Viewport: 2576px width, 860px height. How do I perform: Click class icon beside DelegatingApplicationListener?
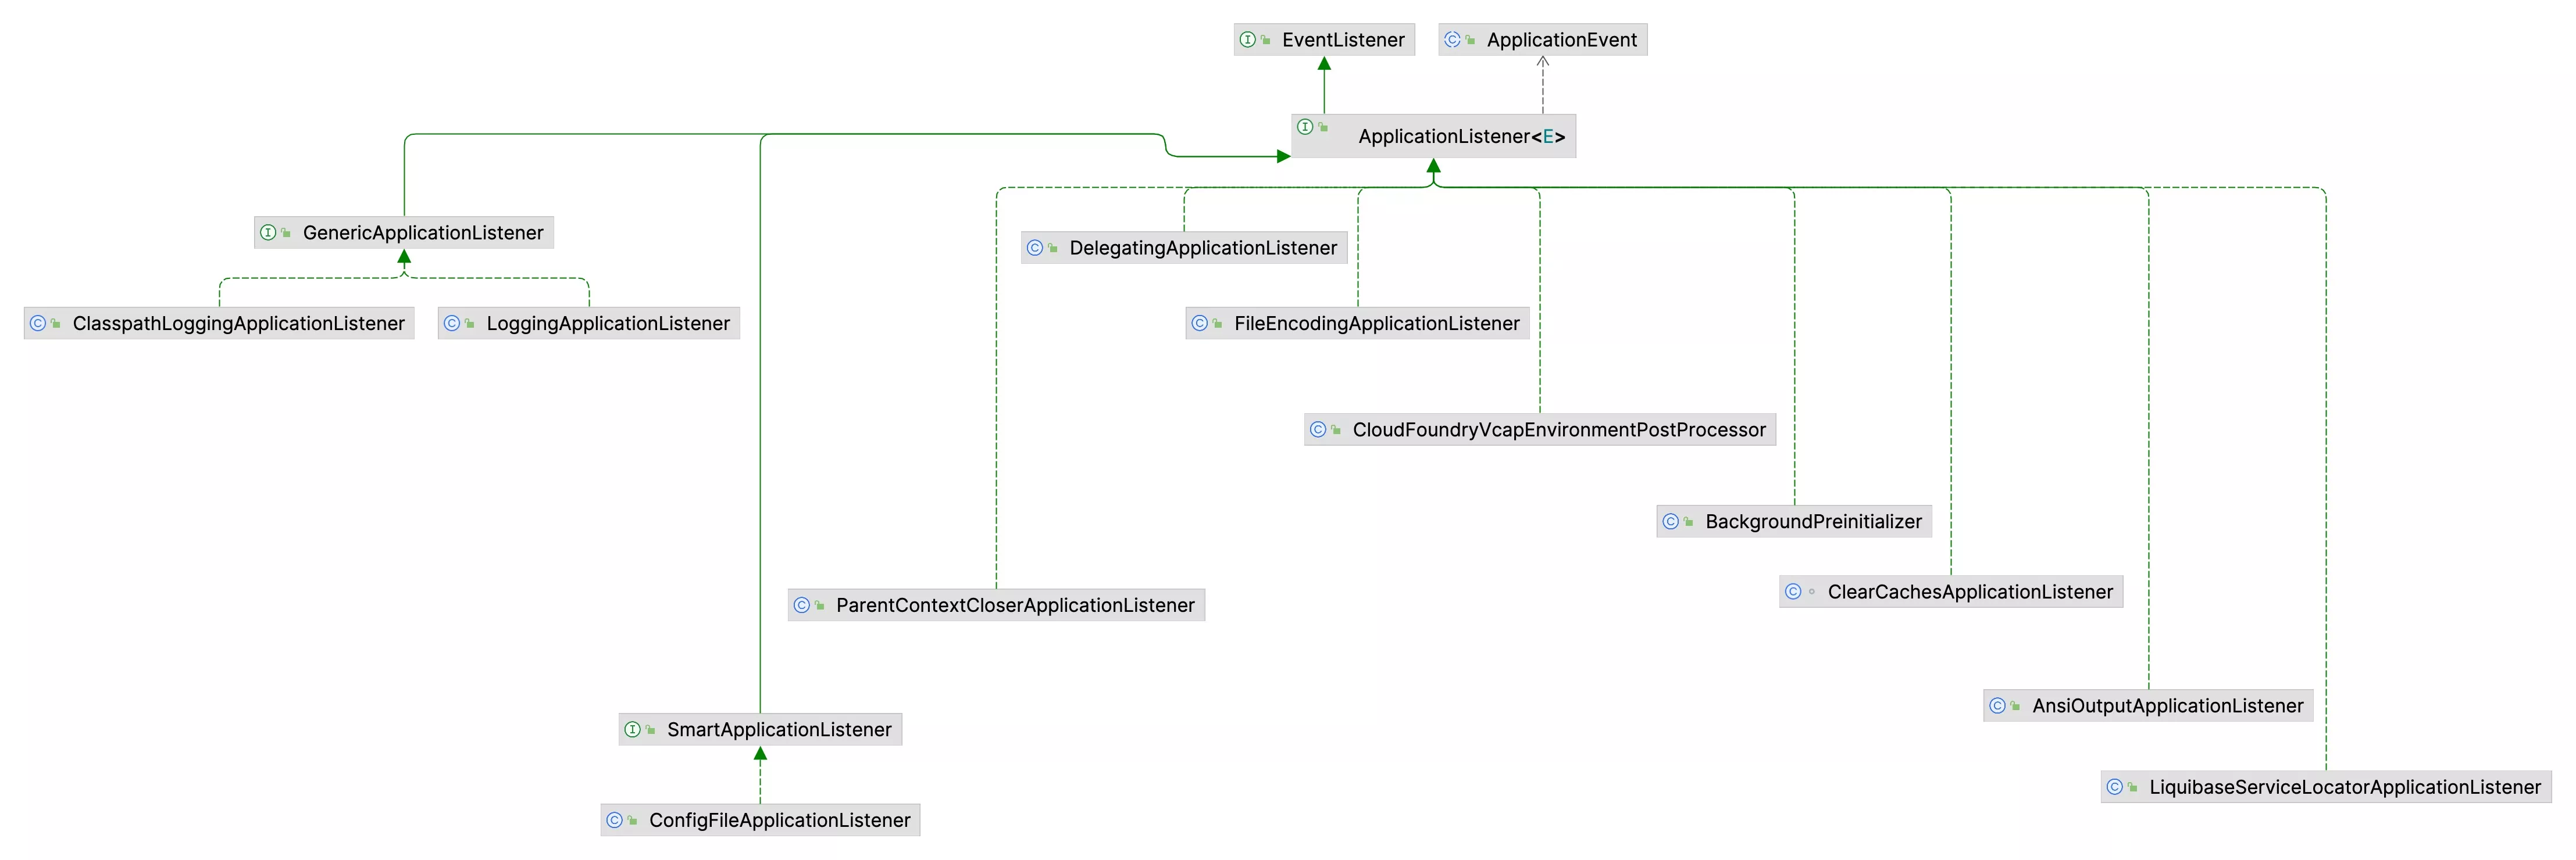pos(1035,248)
